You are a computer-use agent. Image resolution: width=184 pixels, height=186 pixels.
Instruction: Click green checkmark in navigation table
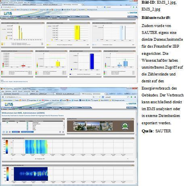[7, 123]
